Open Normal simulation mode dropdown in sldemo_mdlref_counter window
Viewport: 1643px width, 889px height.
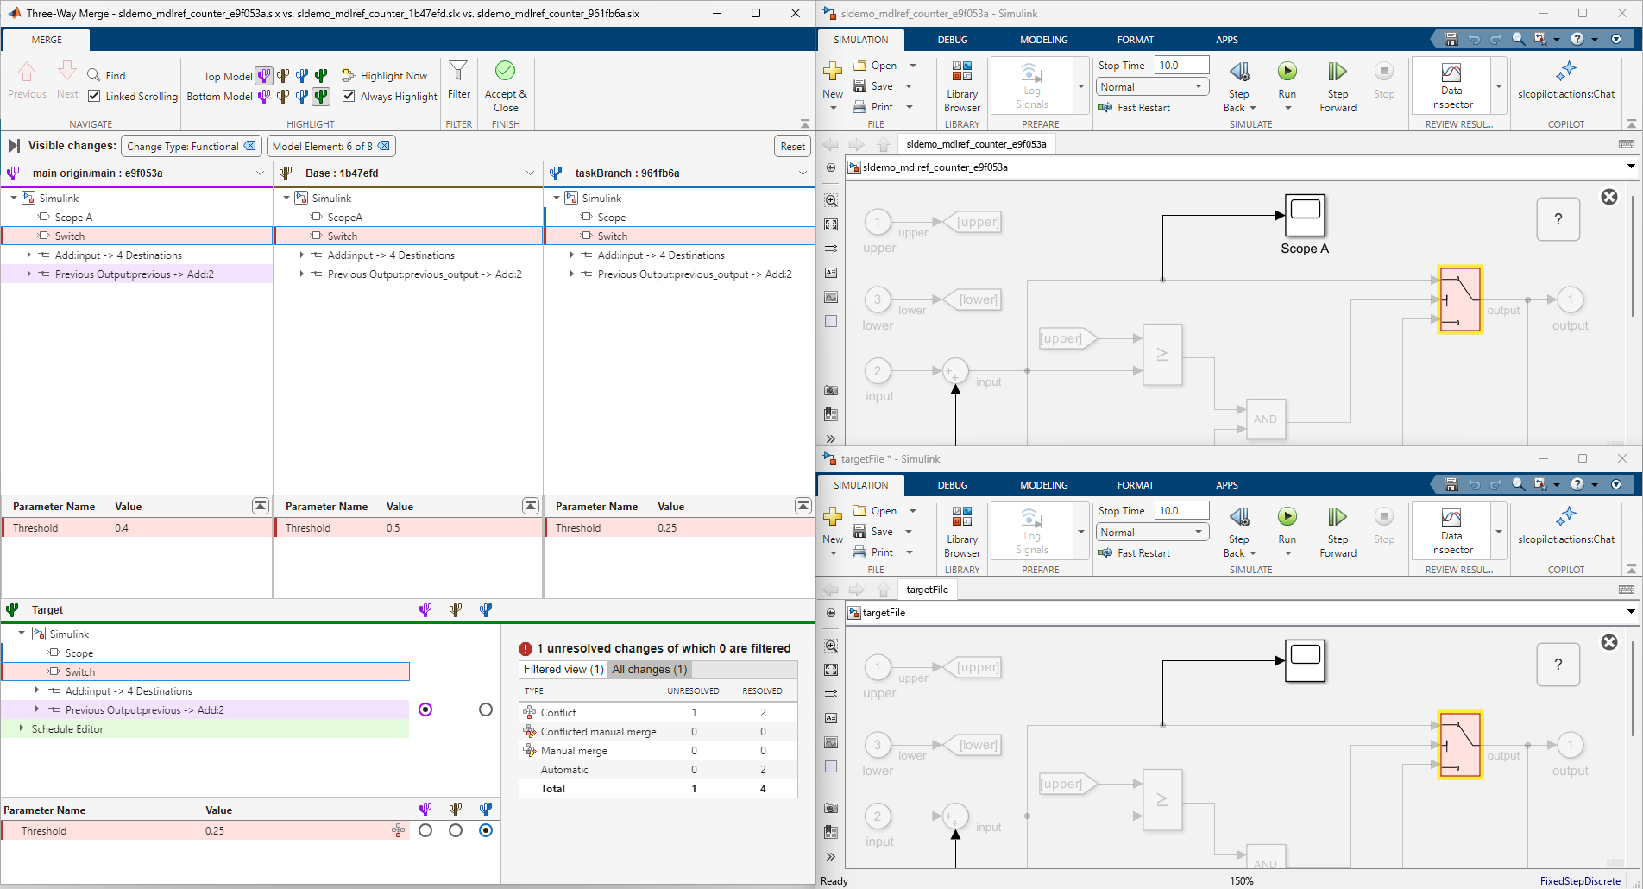(x=1151, y=87)
